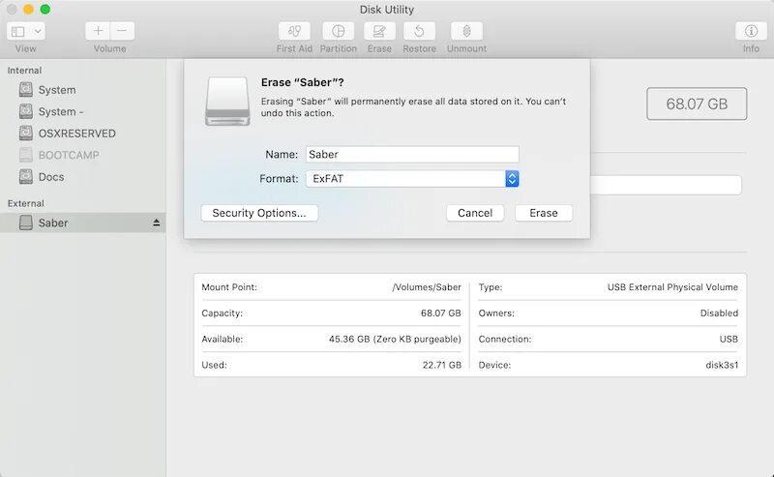Image resolution: width=774 pixels, height=477 pixels.
Task: Click the 68.07 GB capacity box
Action: [697, 104]
